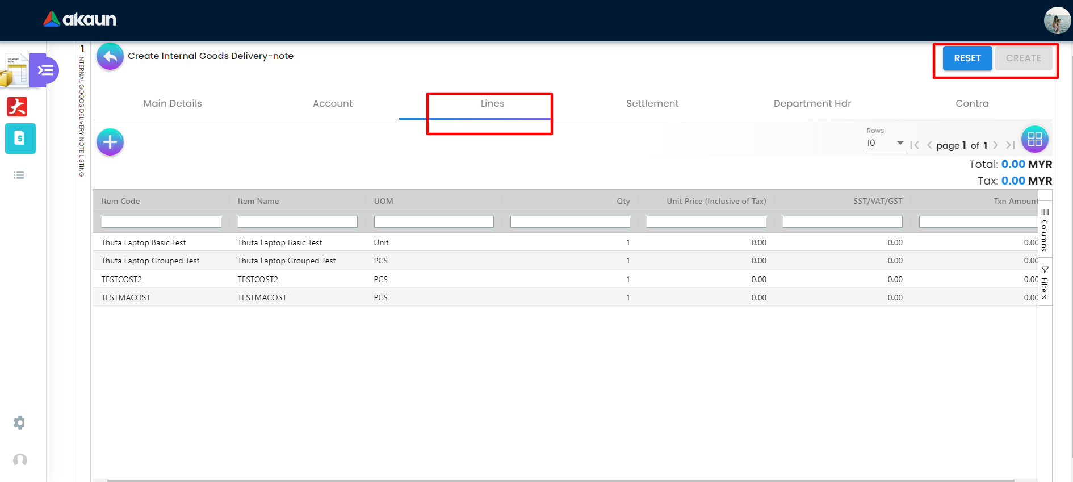Click the Item Code filter field
This screenshot has width=1073, height=482.
click(x=161, y=222)
